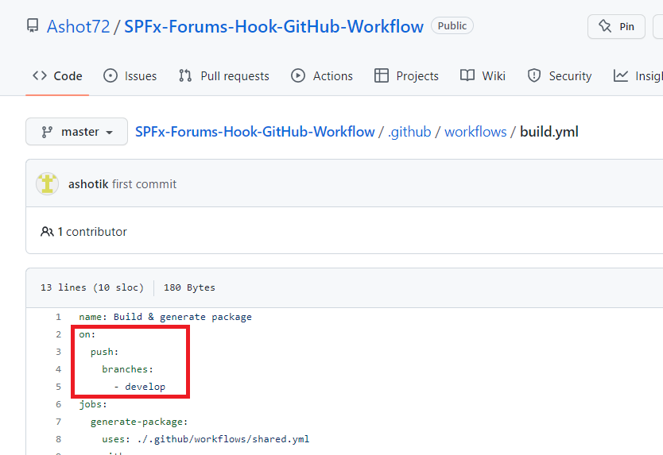The width and height of the screenshot is (663, 455).
Task: Go to the Pull requests tab
Action: click(224, 76)
